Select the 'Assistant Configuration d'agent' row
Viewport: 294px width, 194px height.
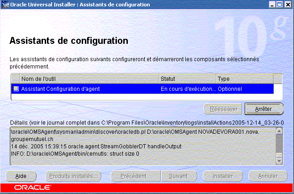pyautogui.click(x=87, y=89)
